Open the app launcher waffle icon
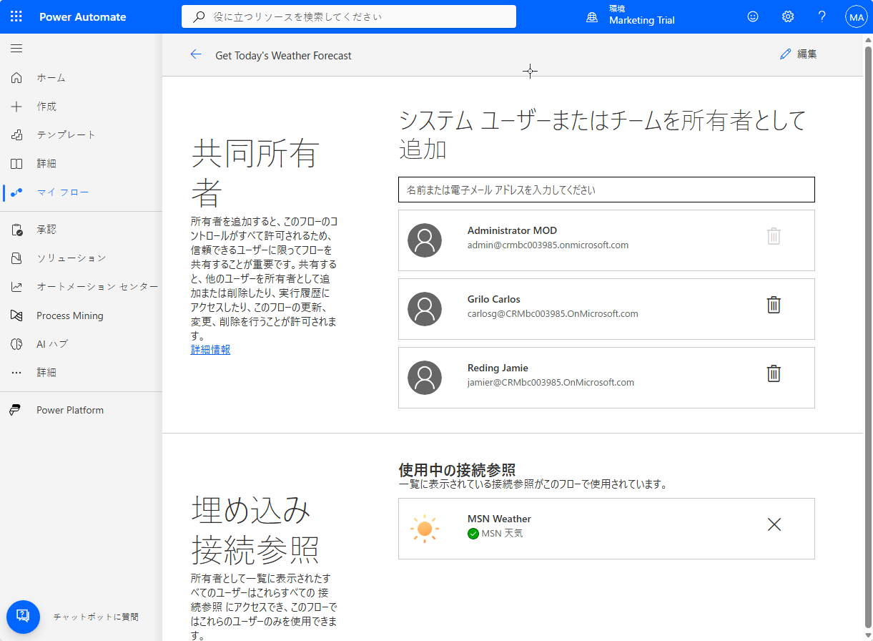Image resolution: width=873 pixels, height=641 pixels. point(16,16)
